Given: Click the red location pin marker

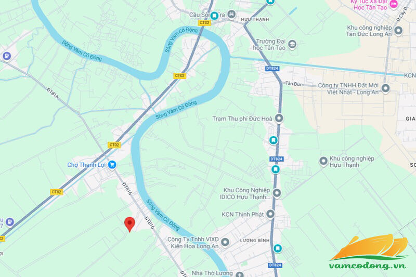Looking at the screenshot, I should point(129,225).
